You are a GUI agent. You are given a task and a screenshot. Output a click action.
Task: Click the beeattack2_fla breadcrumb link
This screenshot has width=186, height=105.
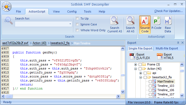coord(60,43)
